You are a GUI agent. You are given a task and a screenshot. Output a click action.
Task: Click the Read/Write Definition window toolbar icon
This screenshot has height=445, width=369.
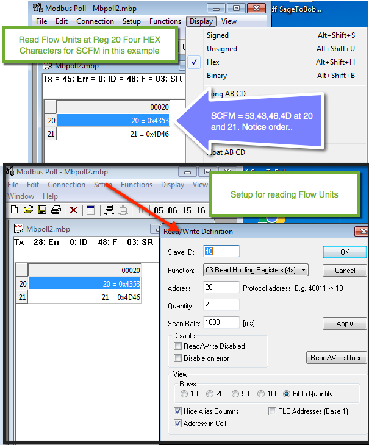point(90,210)
